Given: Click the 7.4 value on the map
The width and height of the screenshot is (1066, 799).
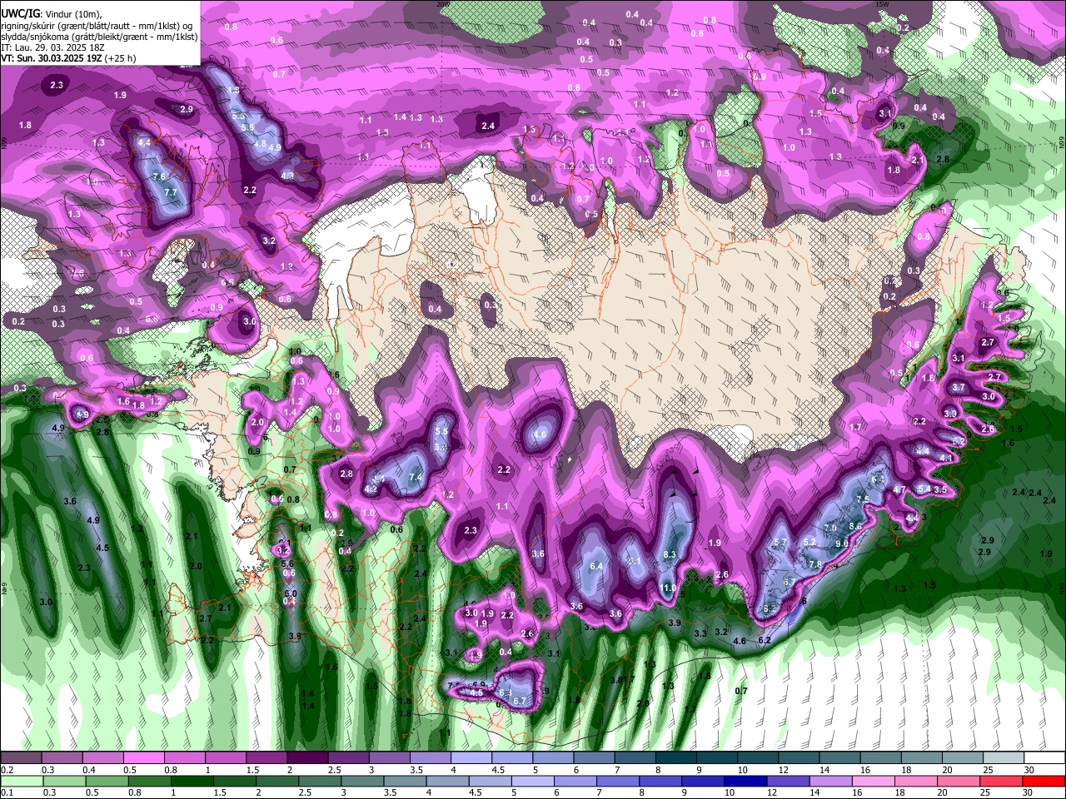Looking at the screenshot, I should [416, 478].
